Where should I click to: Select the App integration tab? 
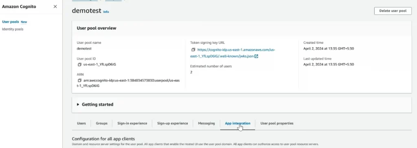click(x=237, y=123)
